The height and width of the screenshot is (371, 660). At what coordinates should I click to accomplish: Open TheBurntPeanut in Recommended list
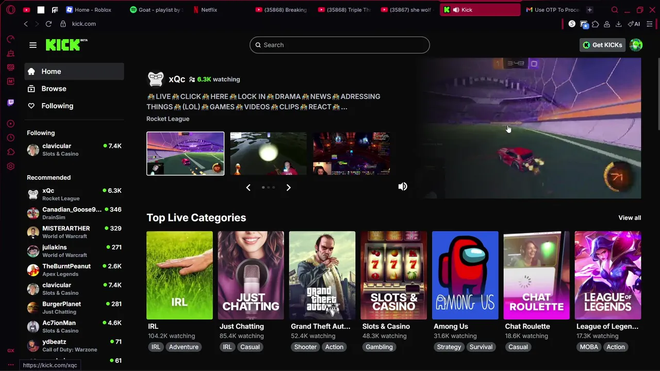(74, 270)
